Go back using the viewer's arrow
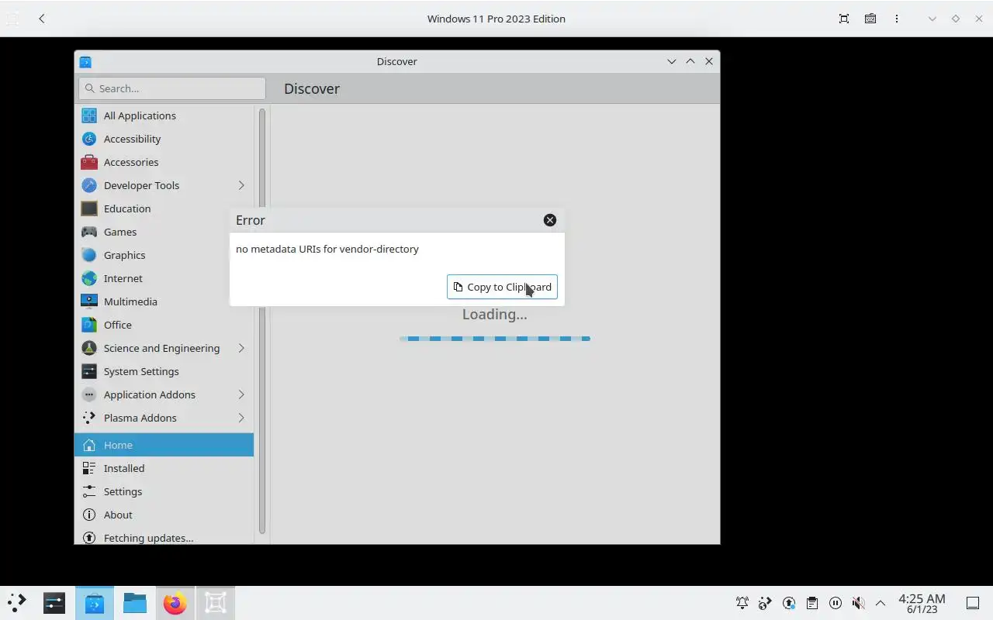 pos(42,19)
